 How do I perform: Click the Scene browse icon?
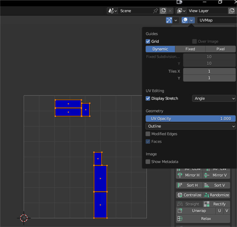pos(113,11)
